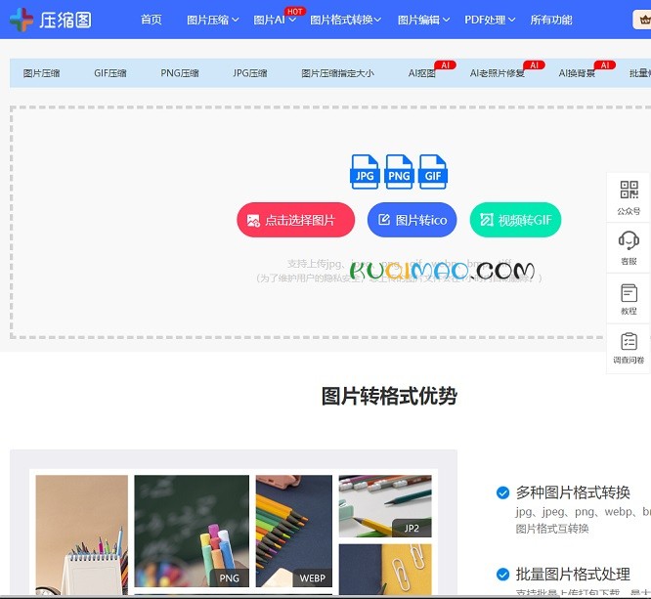Click the 压缩图 site logo

click(50, 20)
